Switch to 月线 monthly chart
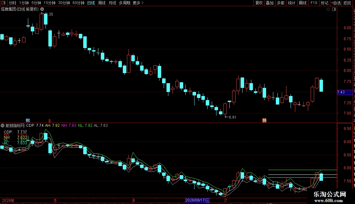 tap(112, 3)
